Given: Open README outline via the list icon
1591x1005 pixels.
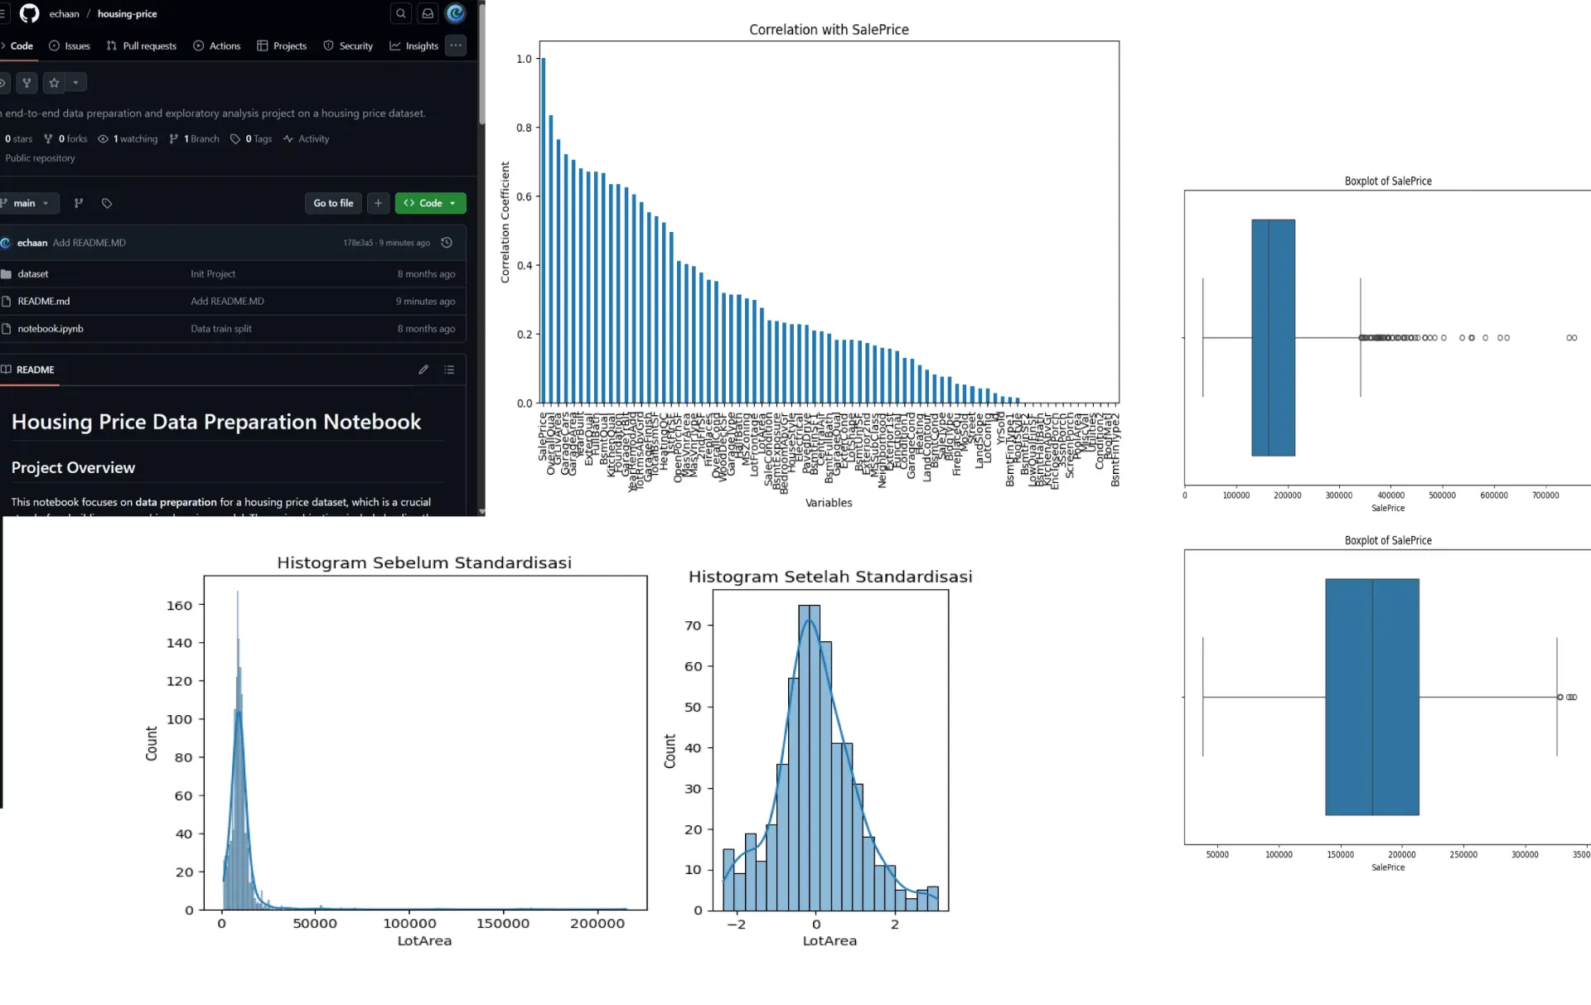Looking at the screenshot, I should click(x=450, y=370).
